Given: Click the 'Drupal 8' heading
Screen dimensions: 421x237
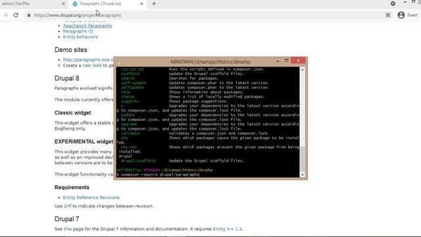Looking at the screenshot, I should pyautogui.click(x=66, y=78).
